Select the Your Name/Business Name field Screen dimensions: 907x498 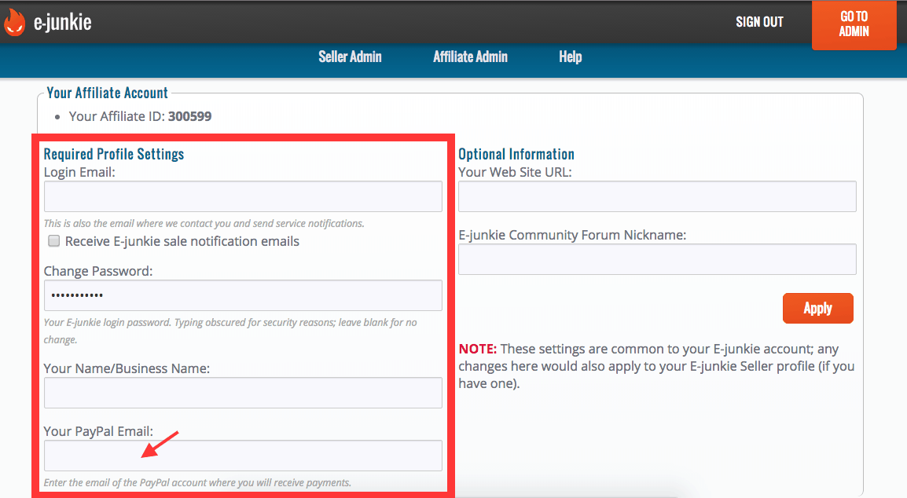tap(243, 393)
